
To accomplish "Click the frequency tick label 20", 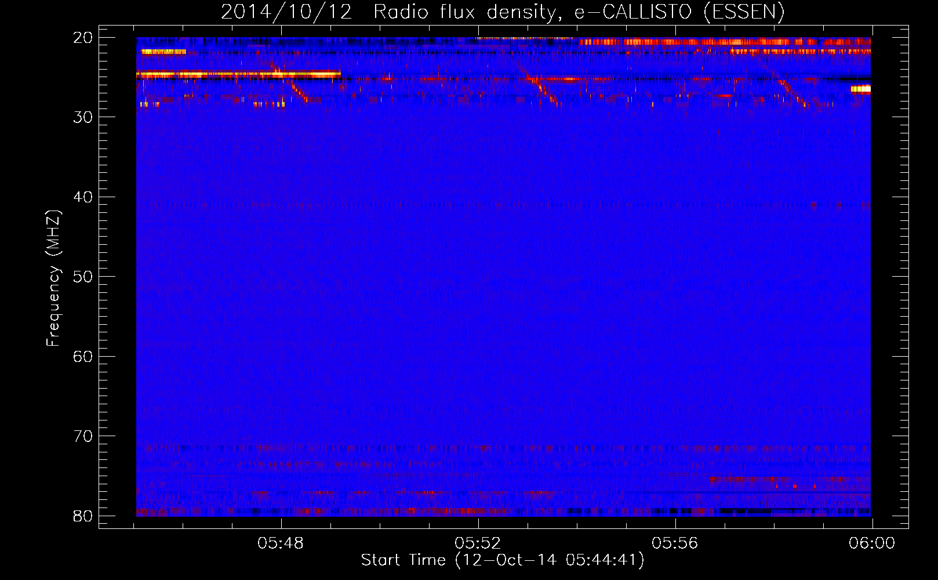I will pos(83,38).
